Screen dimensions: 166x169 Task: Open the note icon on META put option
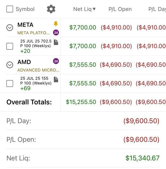coord(56,42)
